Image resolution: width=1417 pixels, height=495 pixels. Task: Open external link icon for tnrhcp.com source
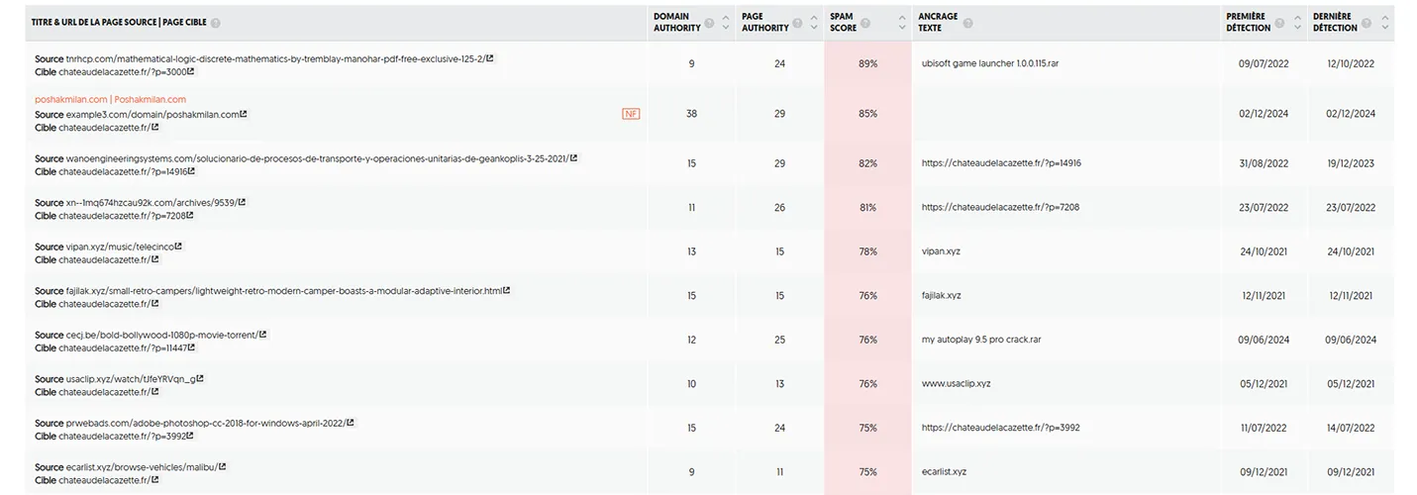[490, 58]
